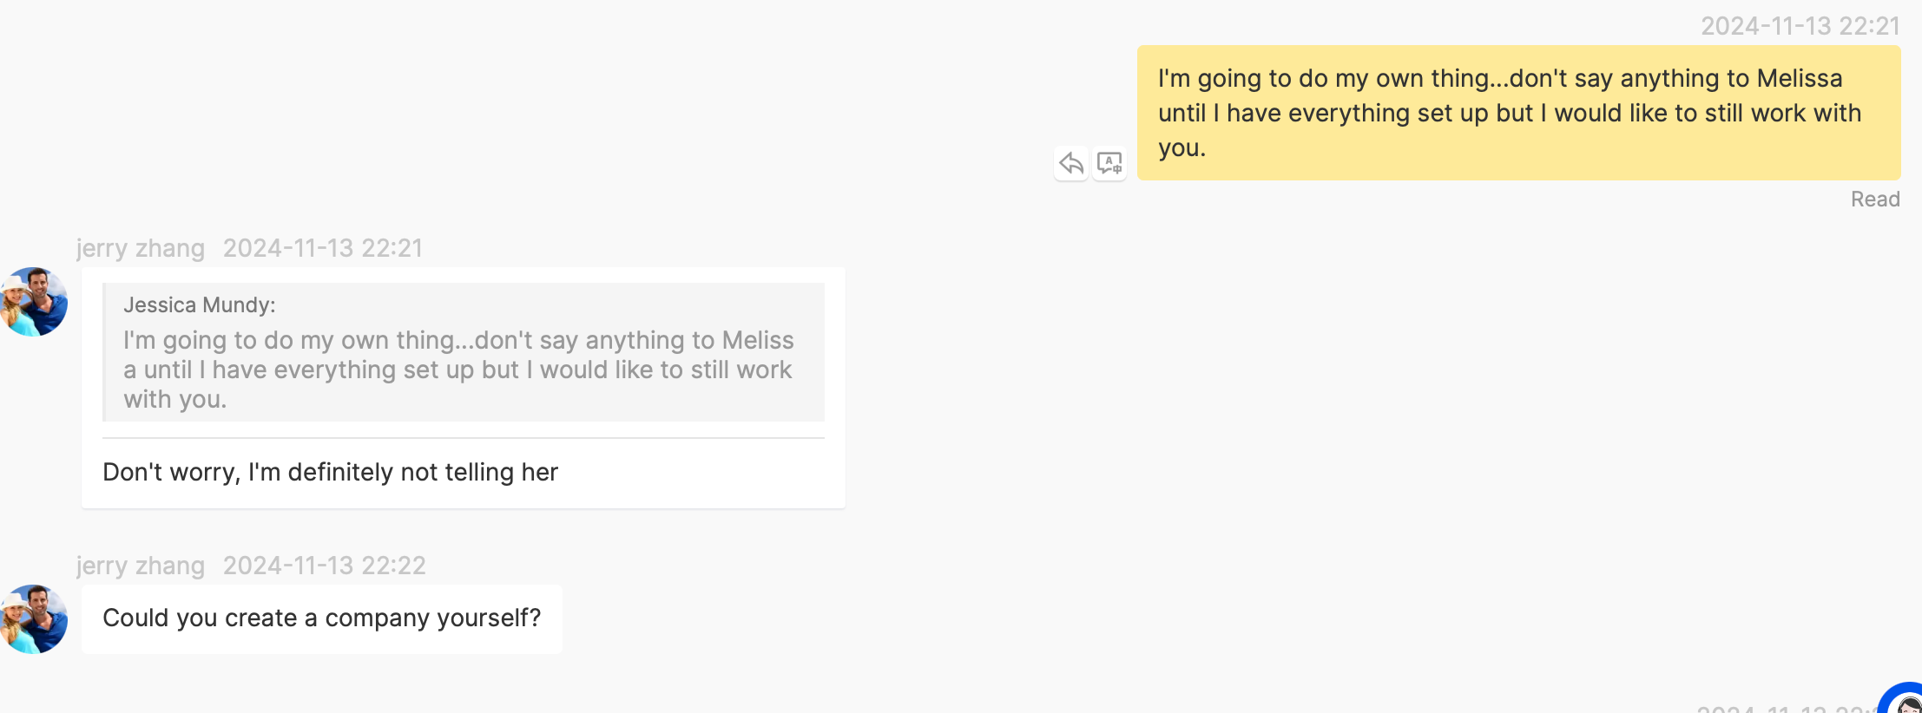Click jerry zhang name above company question

click(x=141, y=566)
